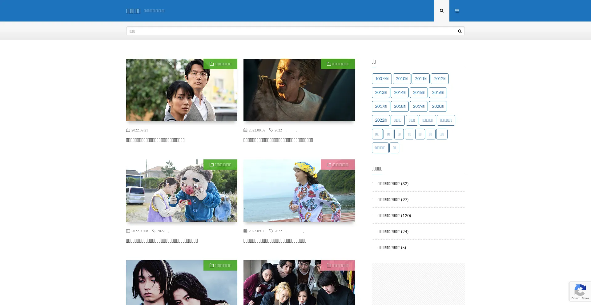
Task: Click the calendar icon beside 2022.09.08
Action: [128, 231]
